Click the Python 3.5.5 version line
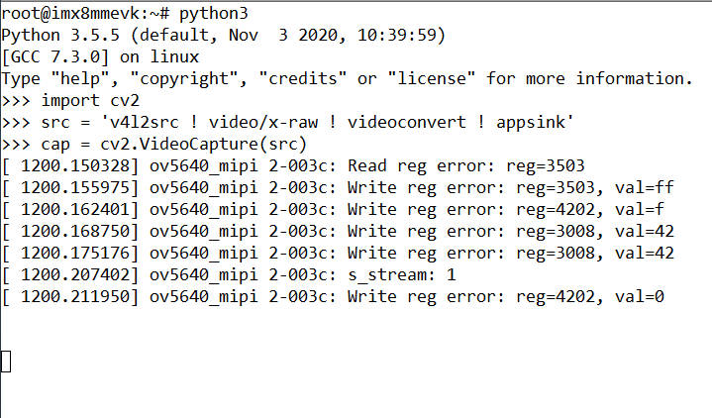 point(223,35)
